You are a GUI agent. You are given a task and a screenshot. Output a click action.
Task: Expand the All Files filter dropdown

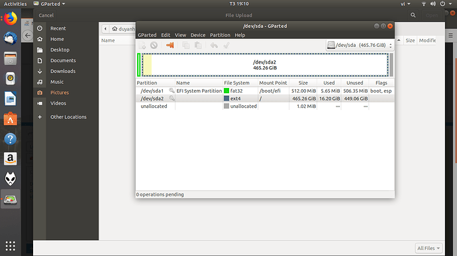tap(429, 248)
